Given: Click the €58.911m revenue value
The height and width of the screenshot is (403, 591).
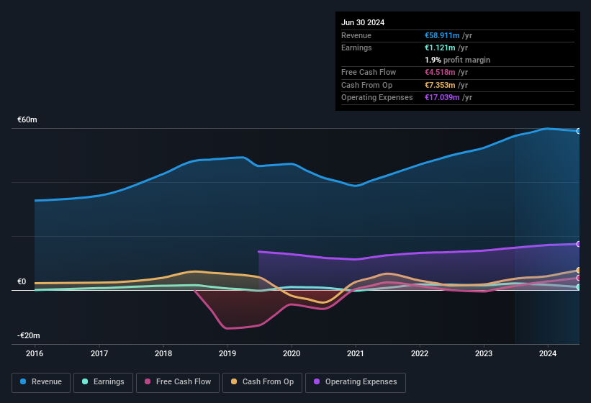Looking at the screenshot, I should point(442,35).
